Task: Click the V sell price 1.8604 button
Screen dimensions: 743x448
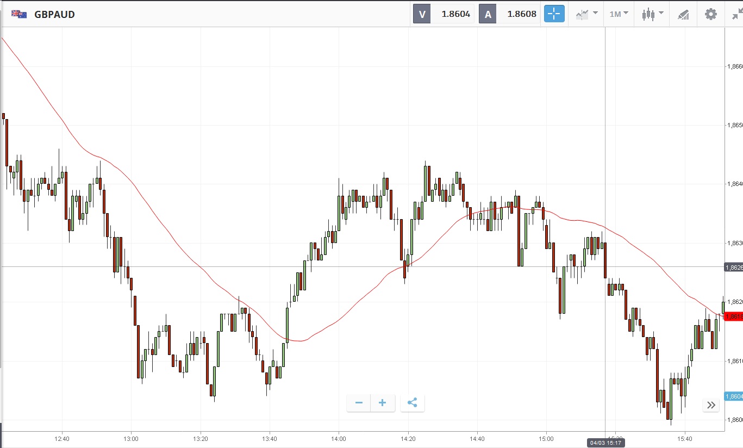Action: 445,14
